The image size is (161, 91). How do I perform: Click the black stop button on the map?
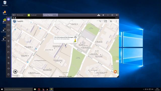coord(15,72)
